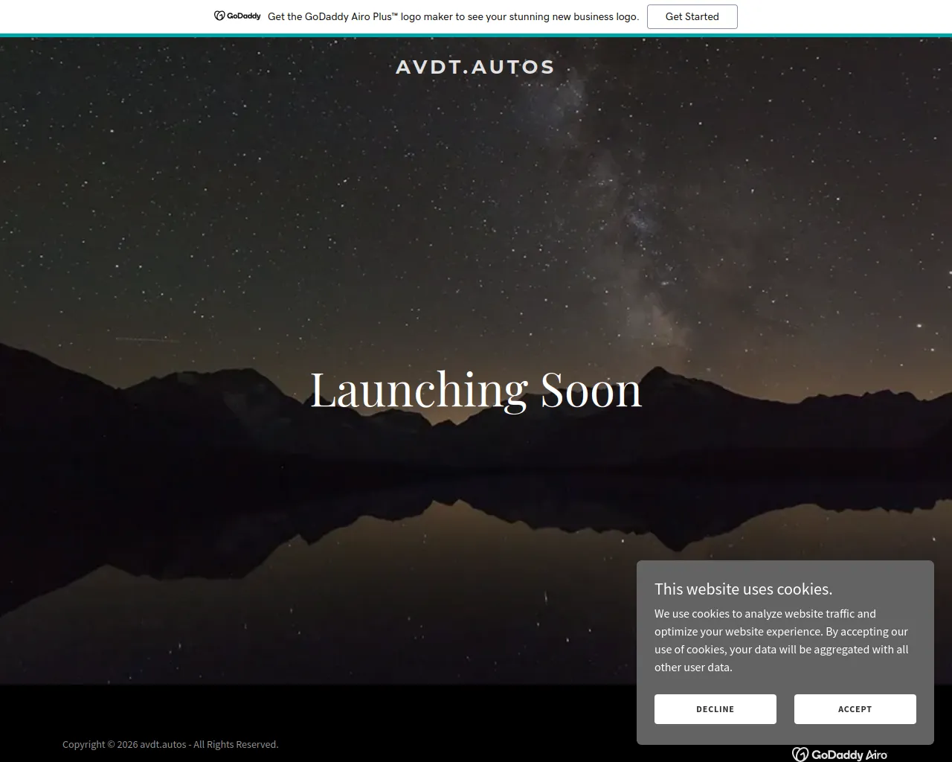
Task: Click the cookie policy description paragraph
Action: [782, 640]
